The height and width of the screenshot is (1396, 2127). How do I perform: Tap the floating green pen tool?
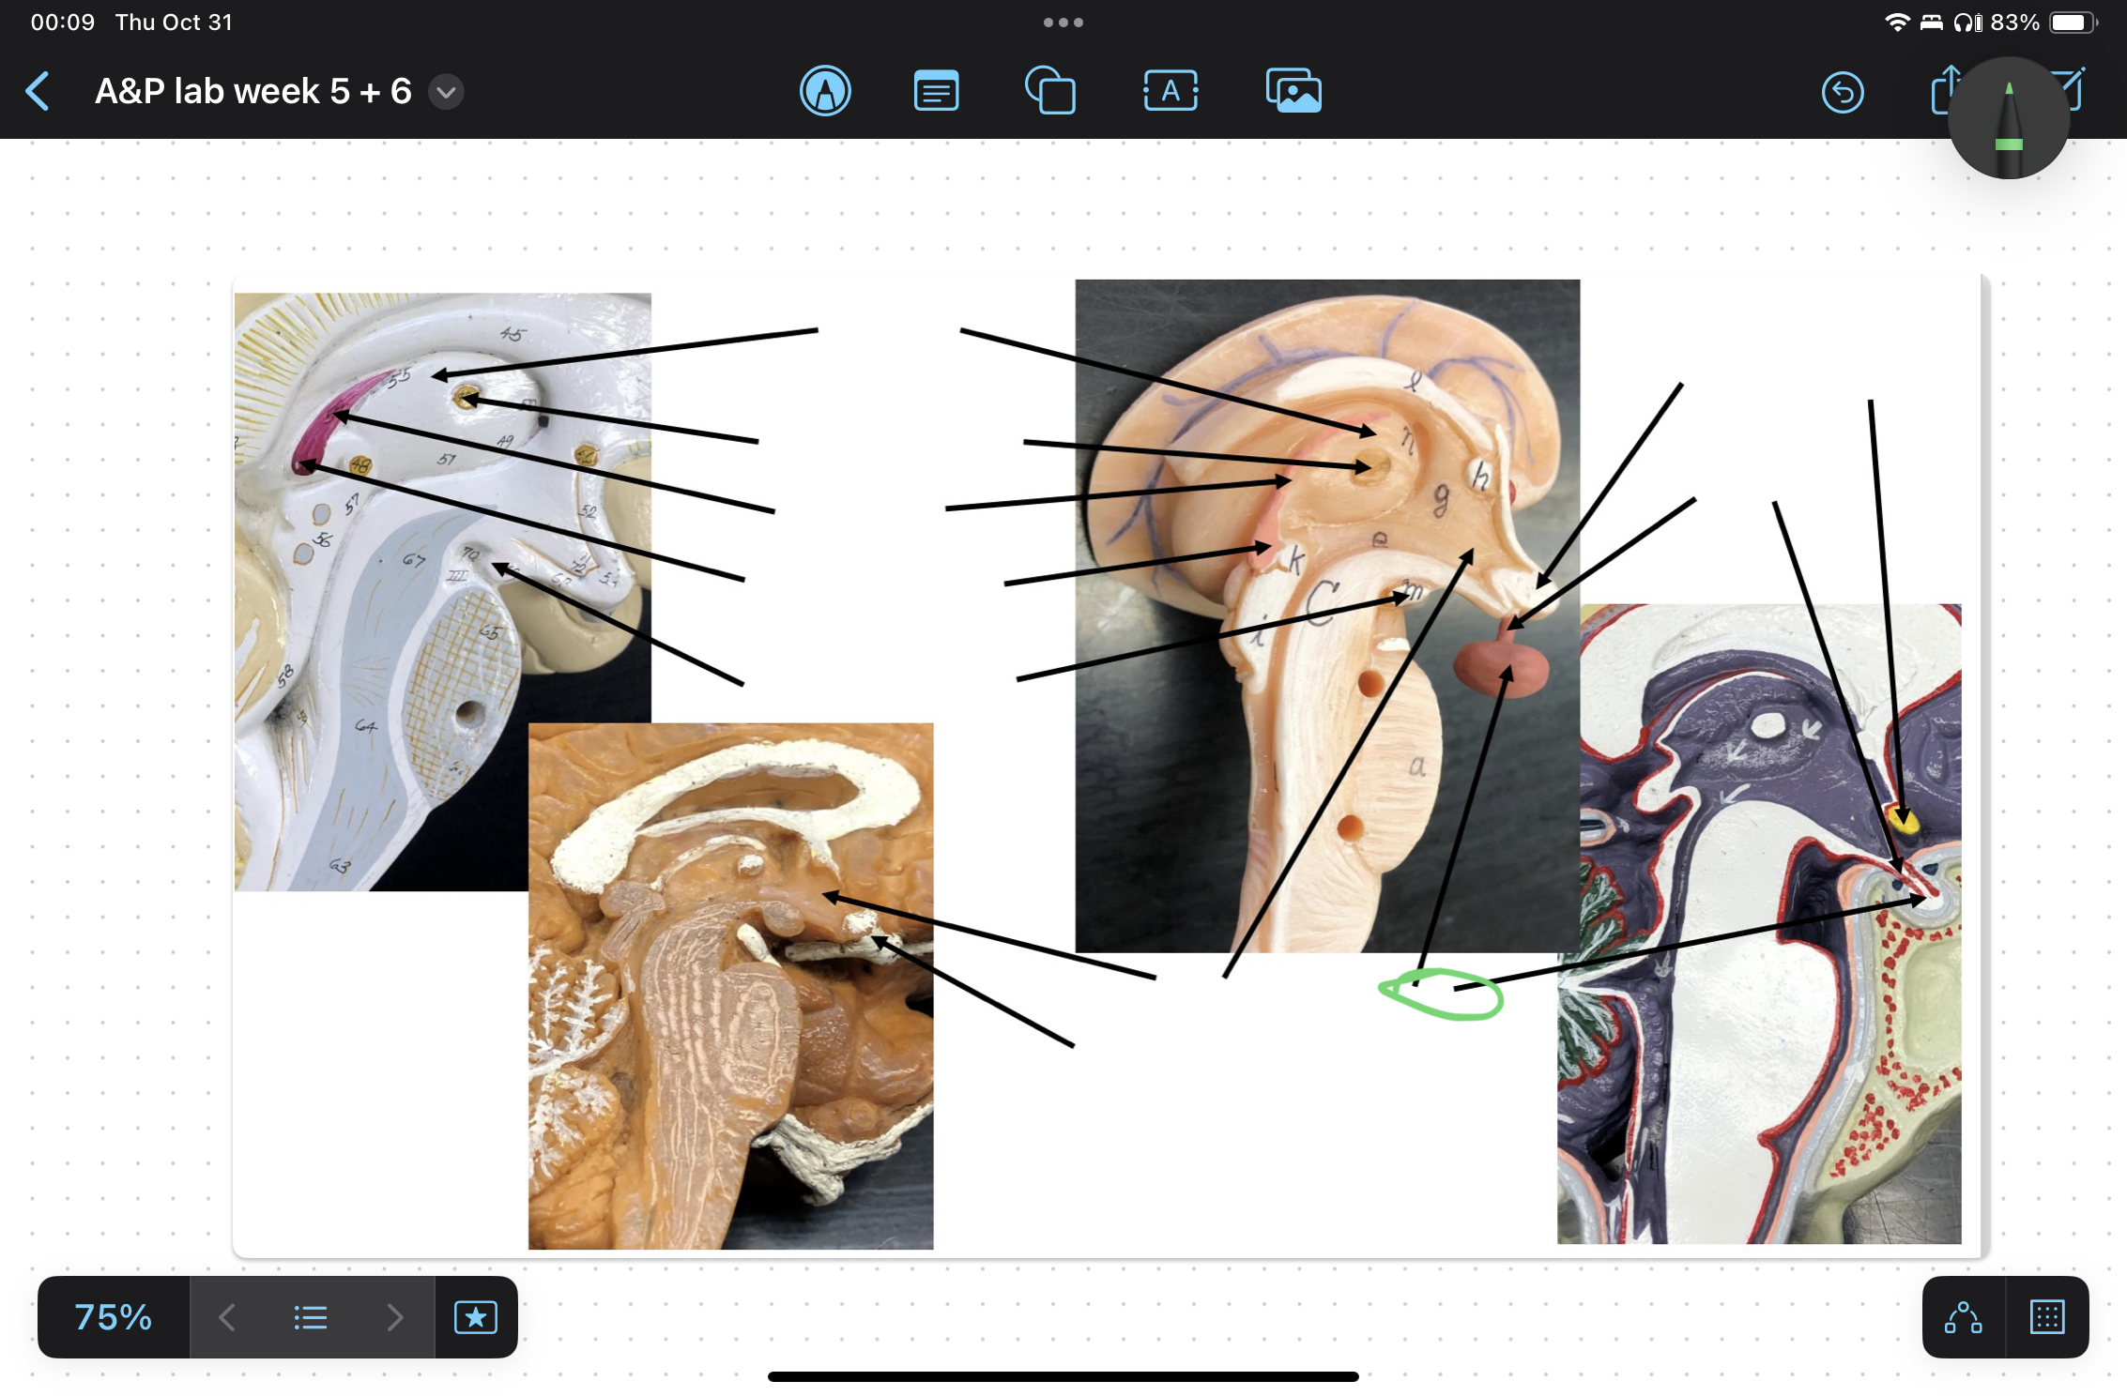tap(2008, 118)
